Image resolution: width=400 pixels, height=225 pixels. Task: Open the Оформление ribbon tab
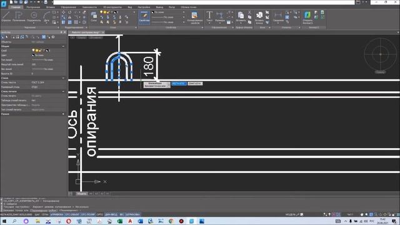pyautogui.click(x=68, y=7)
